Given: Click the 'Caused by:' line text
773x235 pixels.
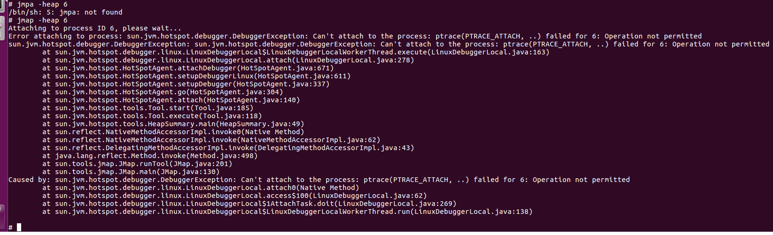Looking at the screenshot, I should [319, 180].
